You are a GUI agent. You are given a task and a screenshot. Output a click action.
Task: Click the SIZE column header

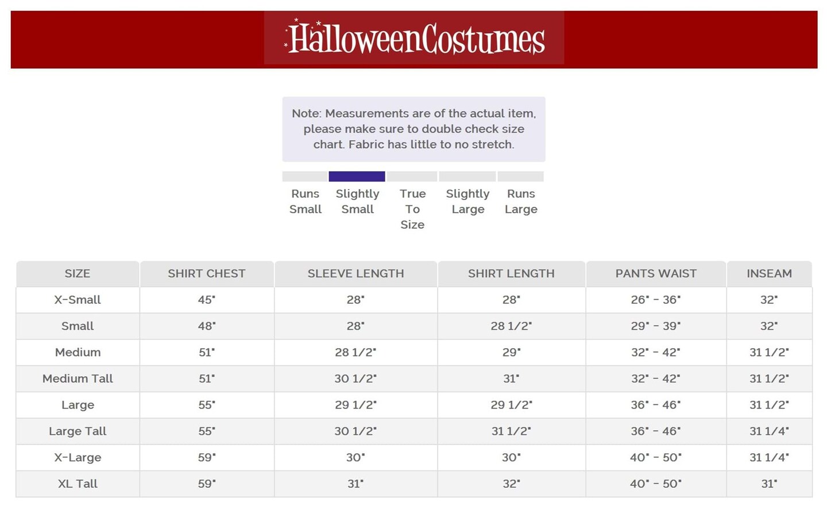coord(78,274)
